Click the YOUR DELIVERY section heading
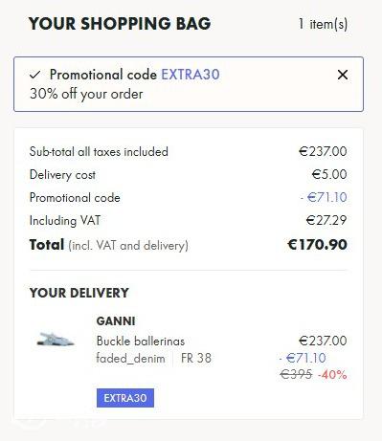Screen dimensions: 382x441 79,293
